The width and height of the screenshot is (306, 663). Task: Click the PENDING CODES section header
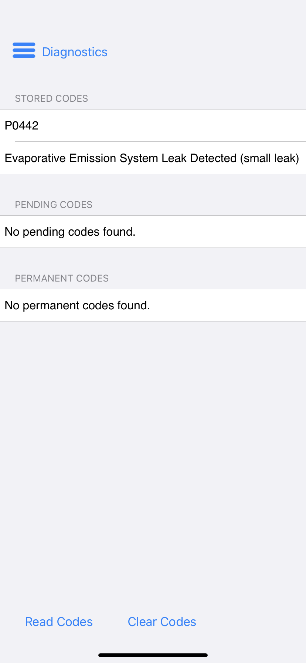coord(54,205)
